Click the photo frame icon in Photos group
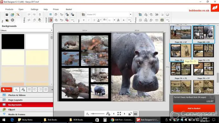 162,20
